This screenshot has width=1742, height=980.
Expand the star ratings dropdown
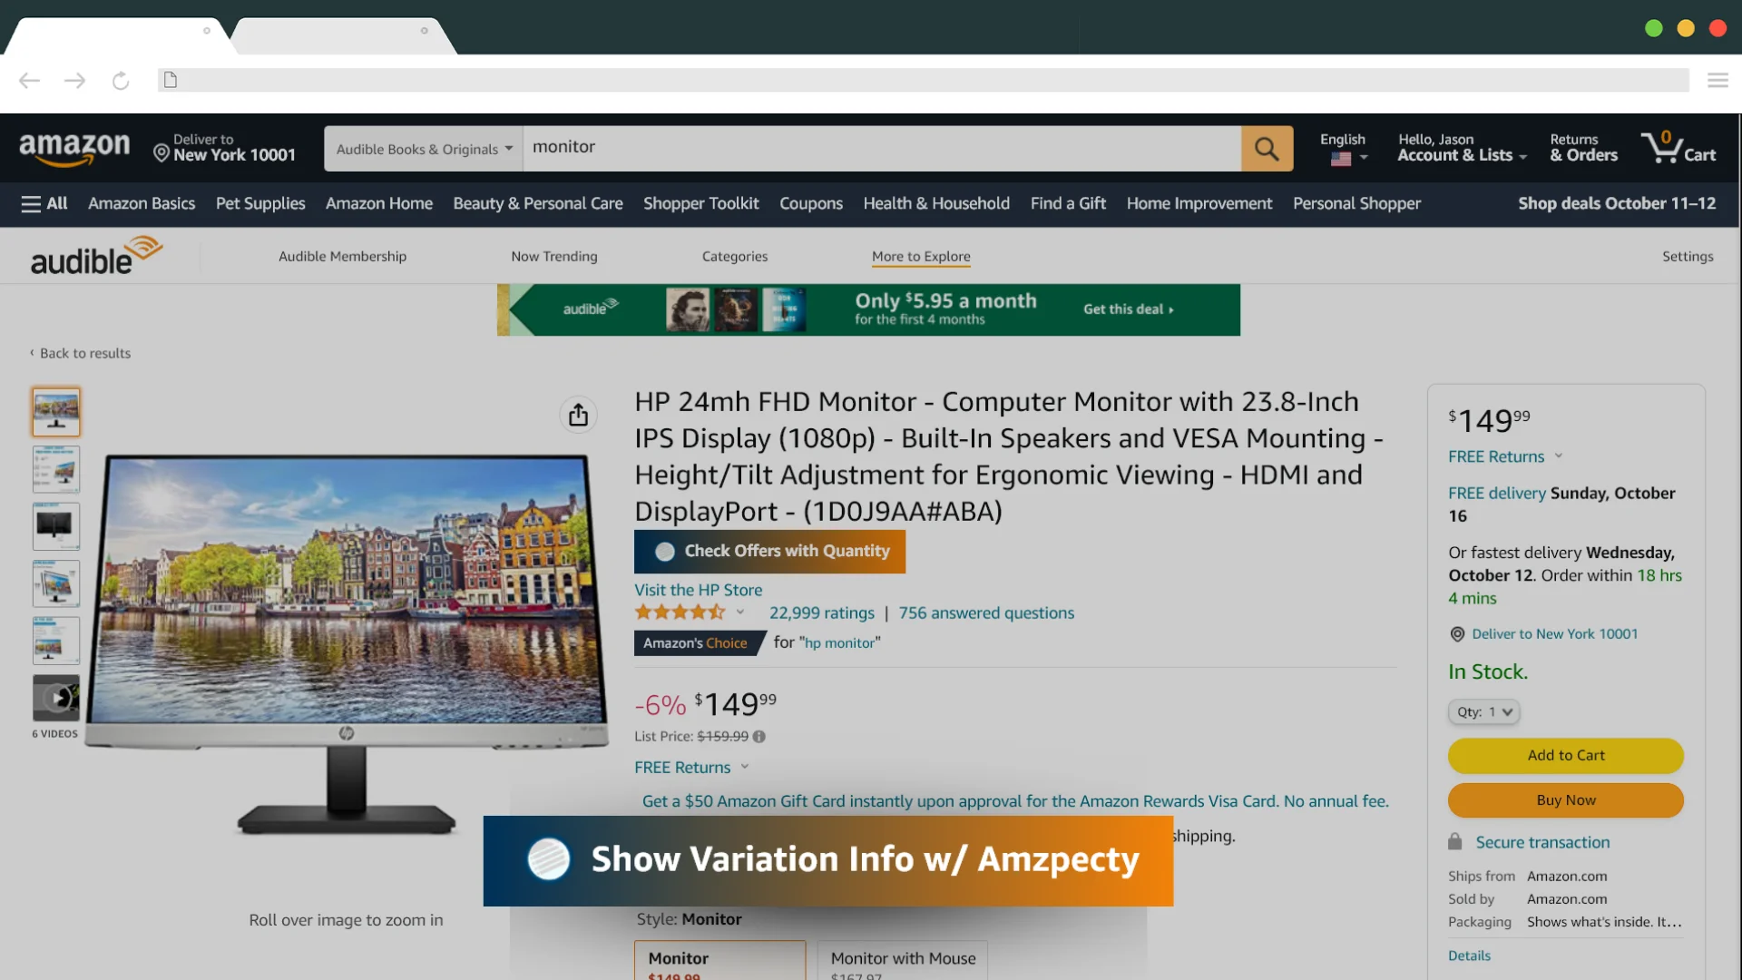740,612
